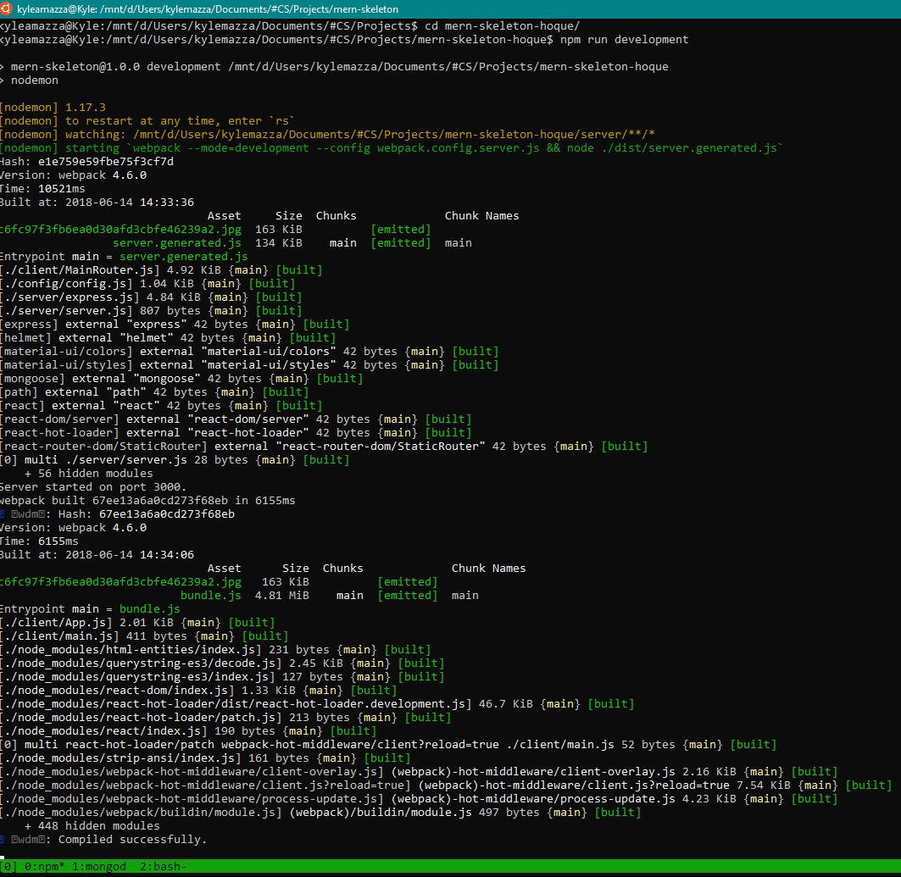Click 'webpack/buildin/module.js' line
The image size is (901, 877).
(x=320, y=813)
